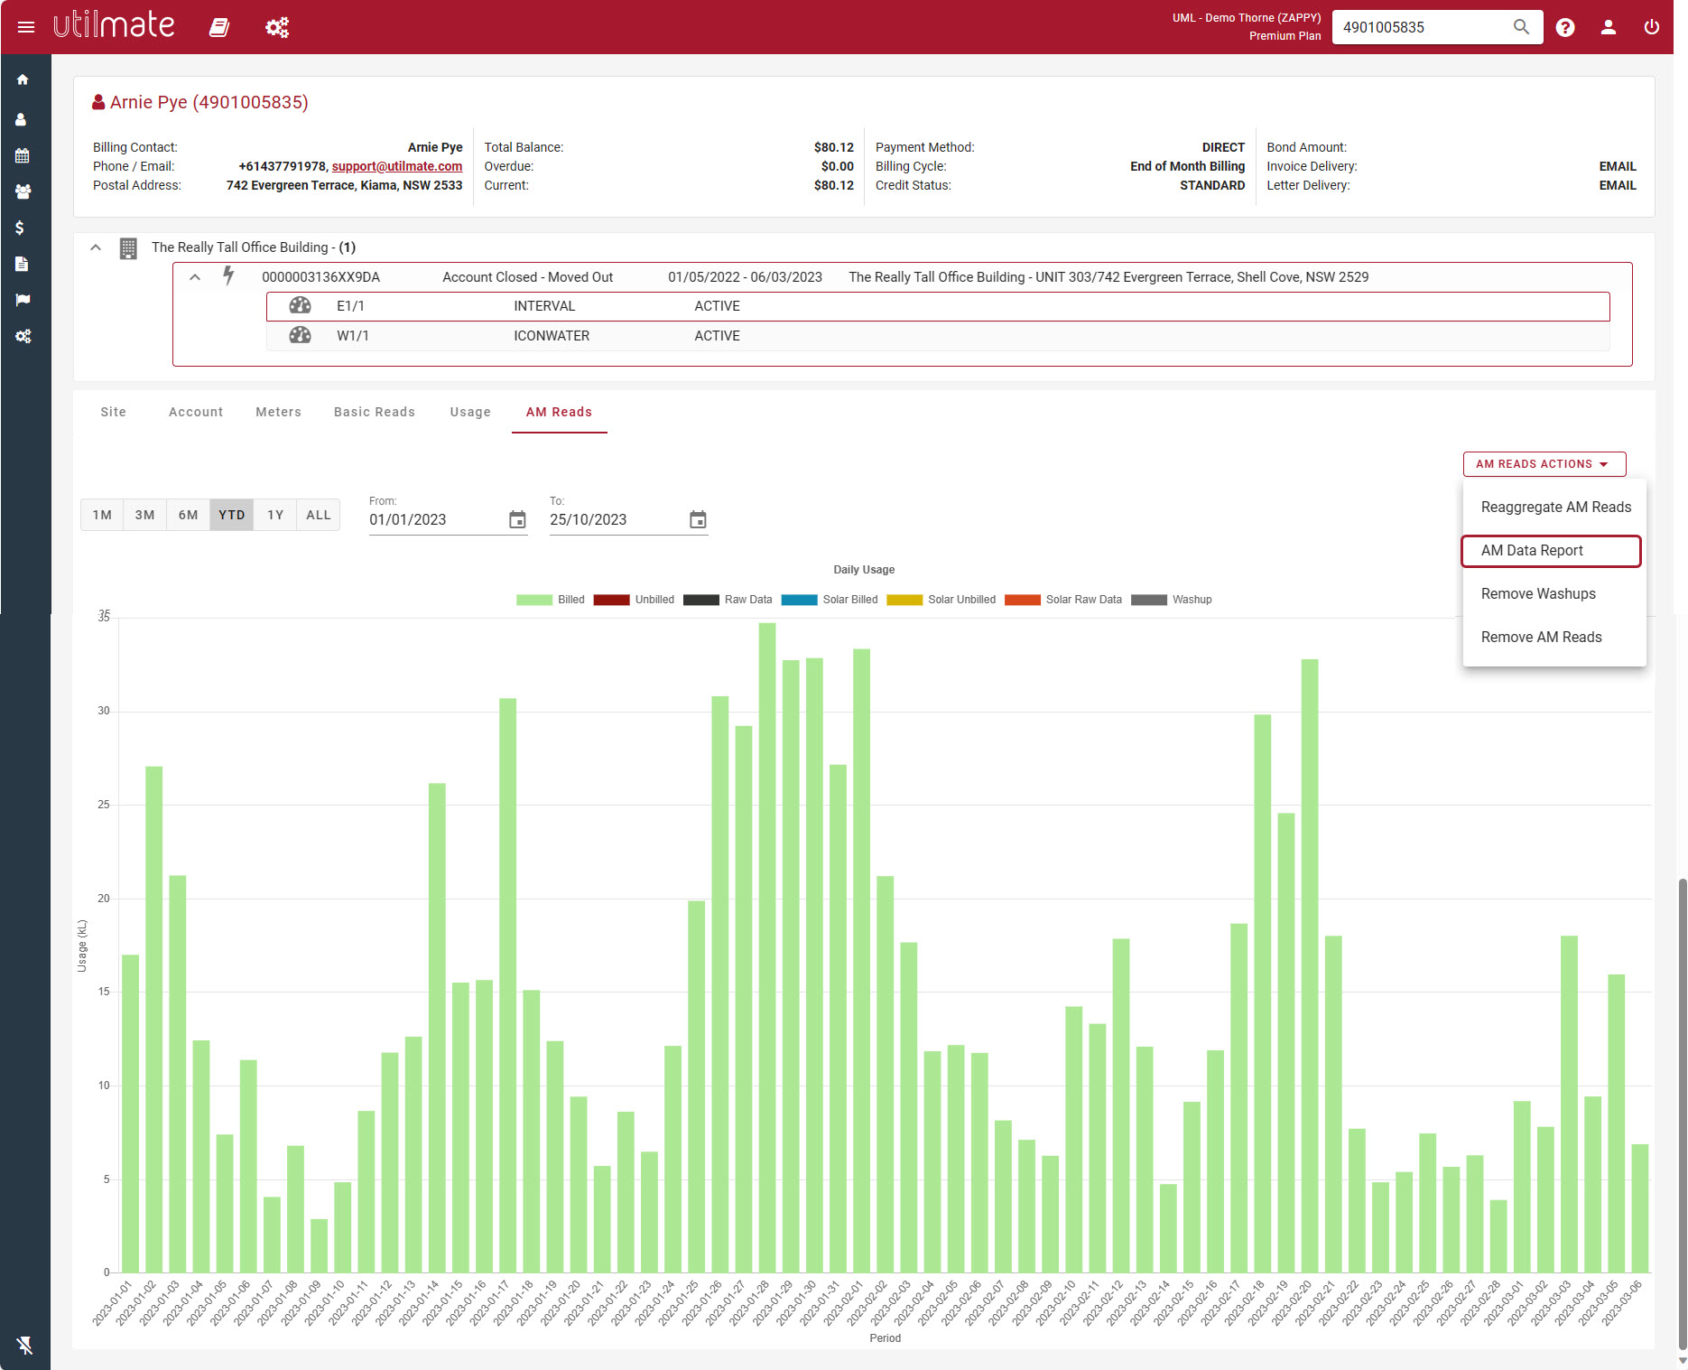This screenshot has width=1688, height=1370.
Task: Toggle the Raw Data legend series
Action: 728,600
